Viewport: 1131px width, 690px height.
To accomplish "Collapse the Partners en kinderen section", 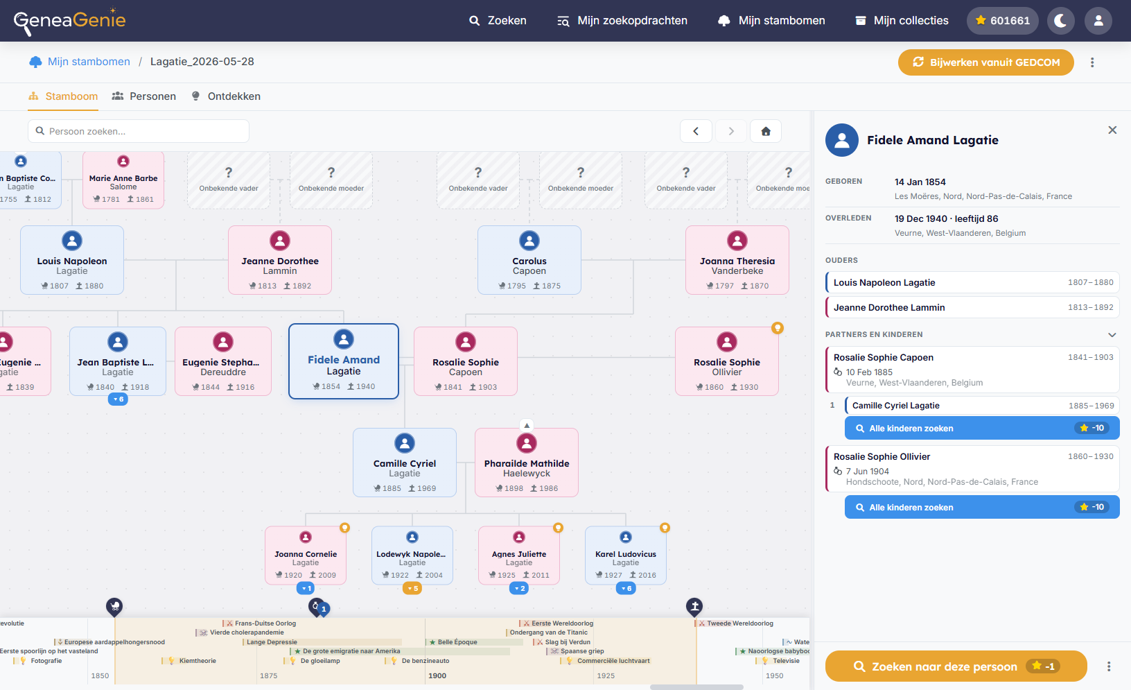I will pos(1112,335).
